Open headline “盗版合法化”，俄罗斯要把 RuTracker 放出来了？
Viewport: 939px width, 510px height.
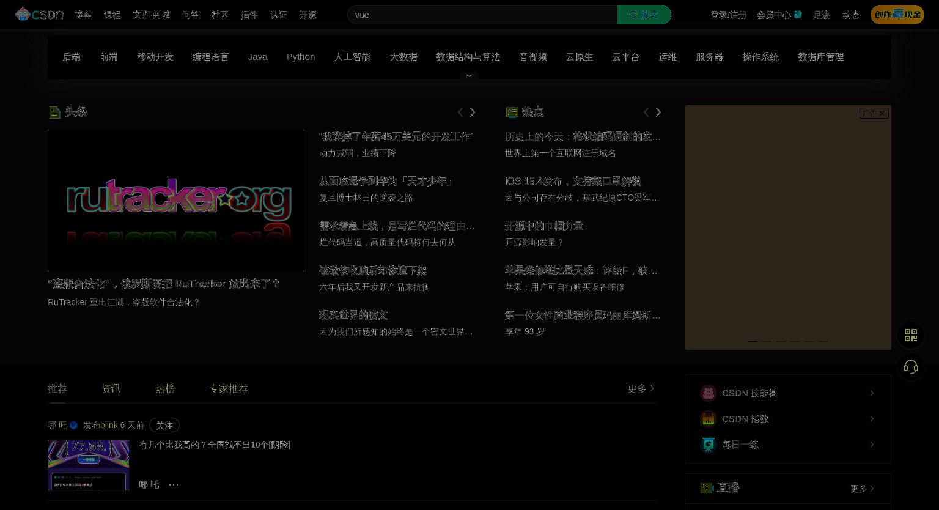click(164, 284)
